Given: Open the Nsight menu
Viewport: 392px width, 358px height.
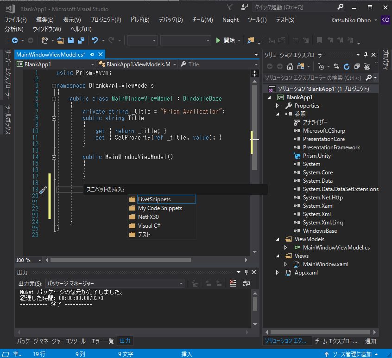Looking at the screenshot, I should [230, 20].
